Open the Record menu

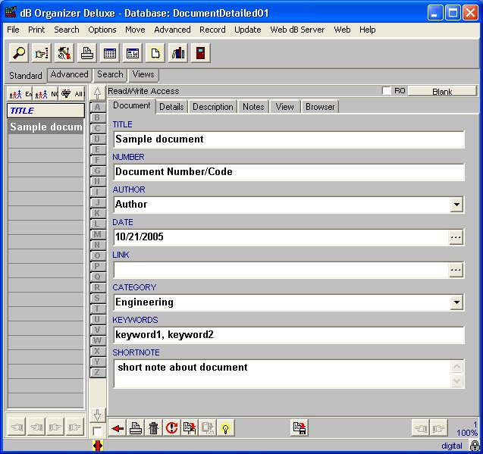[212, 30]
